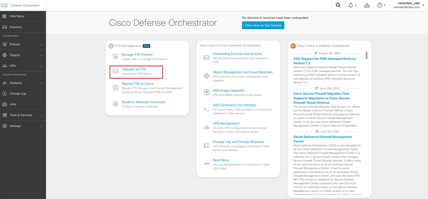
Task: Open the Settings menu item
Action: tap(23, 126)
